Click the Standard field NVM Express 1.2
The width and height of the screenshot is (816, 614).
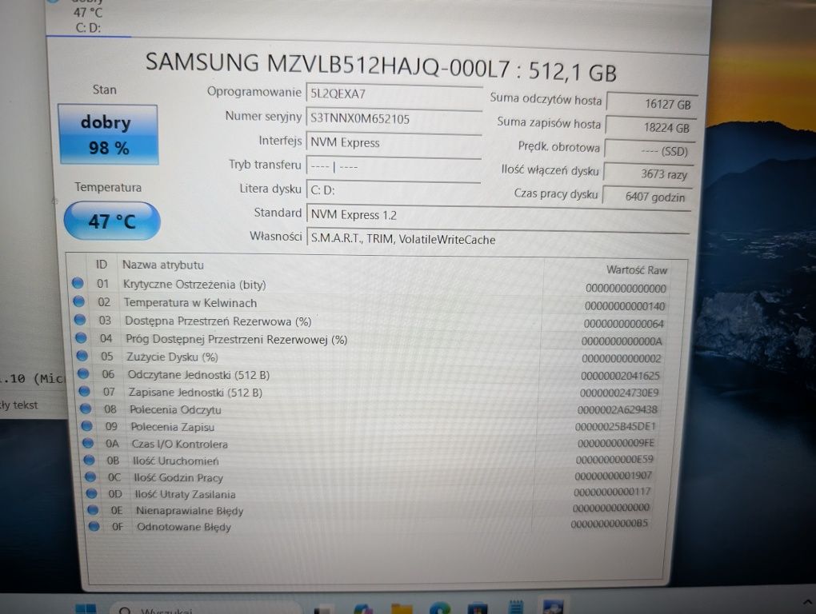tap(498, 214)
